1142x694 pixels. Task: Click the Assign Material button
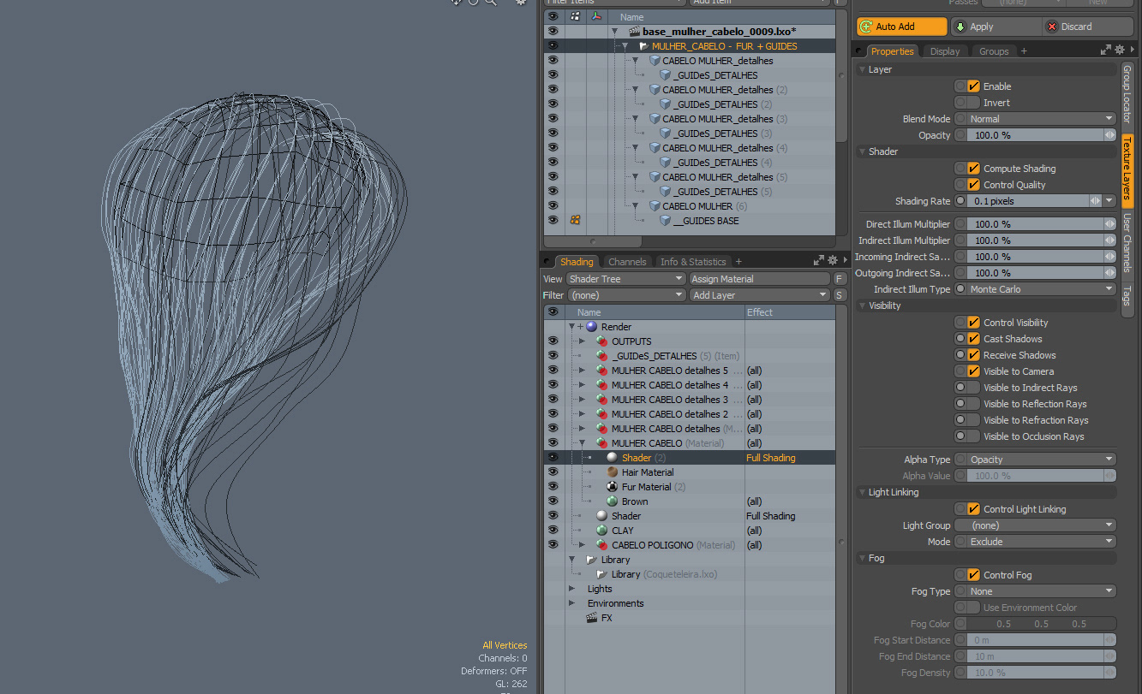point(760,279)
